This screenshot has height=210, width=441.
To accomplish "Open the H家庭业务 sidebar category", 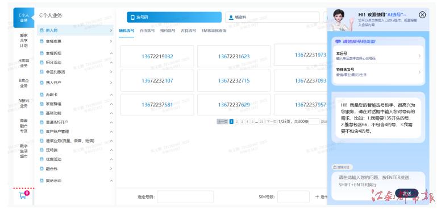I will click(24, 63).
